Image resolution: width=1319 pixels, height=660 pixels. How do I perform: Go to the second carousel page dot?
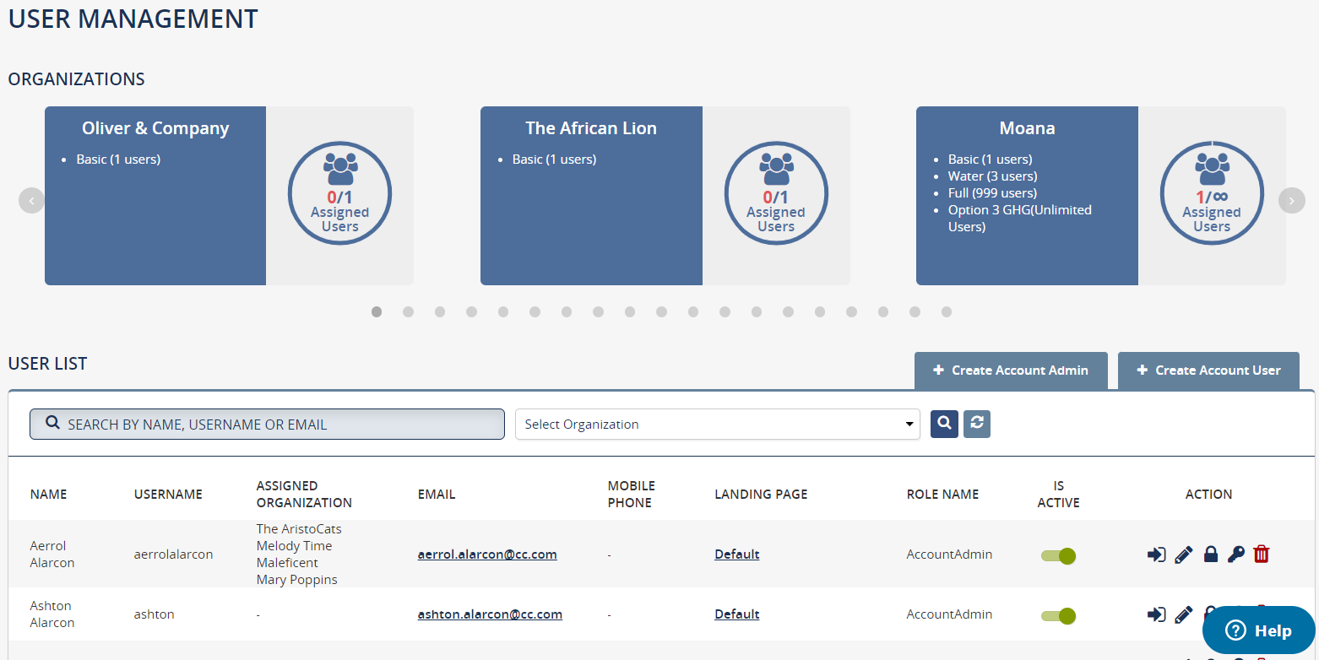pyautogui.click(x=408, y=311)
